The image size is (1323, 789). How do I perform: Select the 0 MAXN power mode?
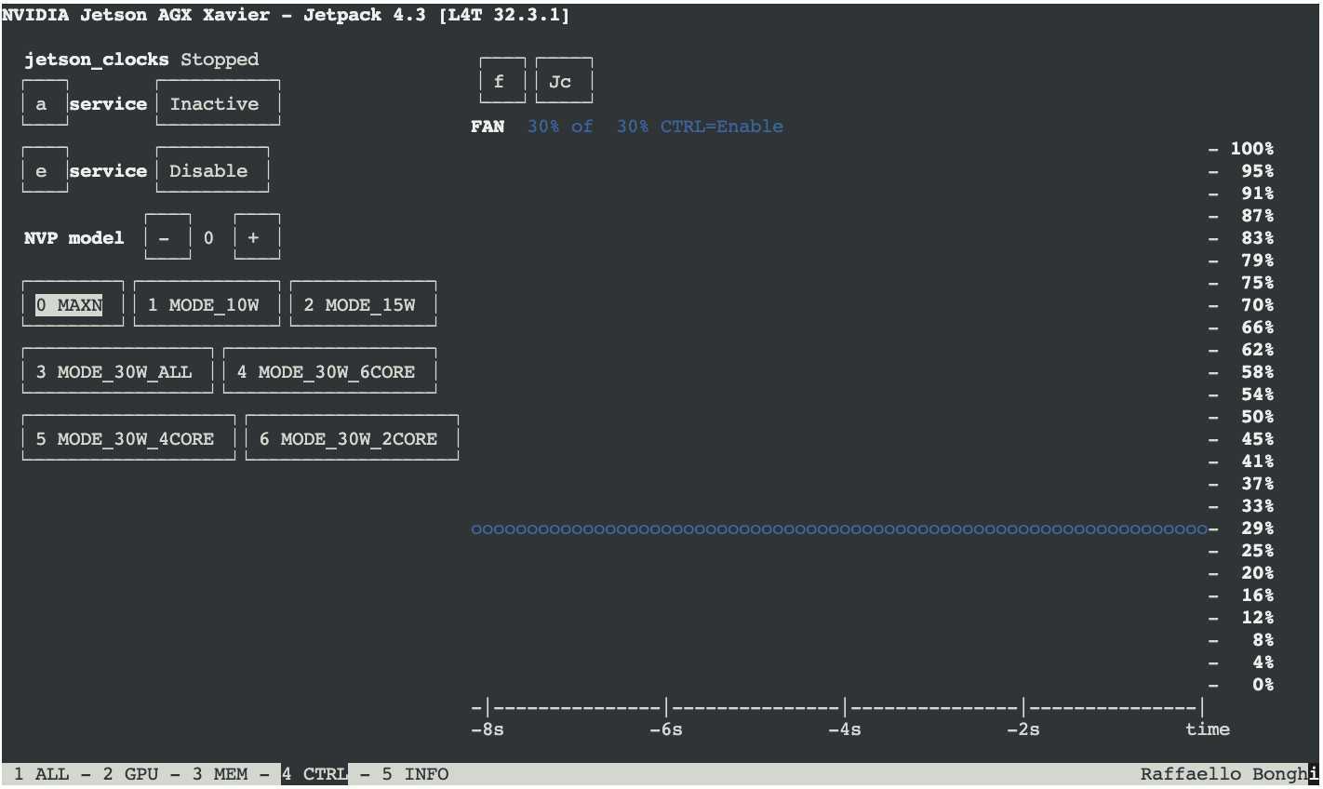[73, 304]
